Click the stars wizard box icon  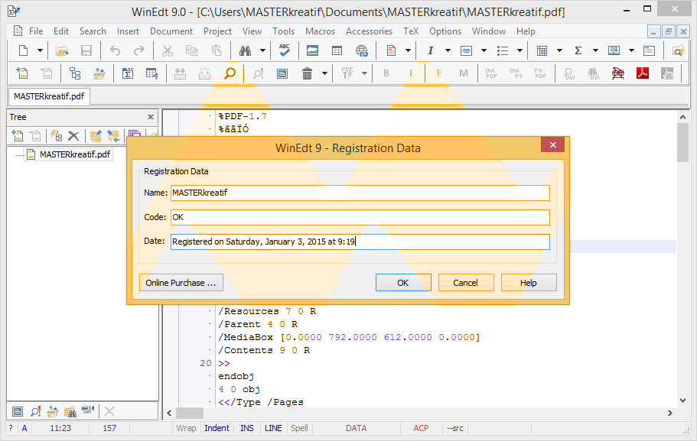[x=99, y=73]
